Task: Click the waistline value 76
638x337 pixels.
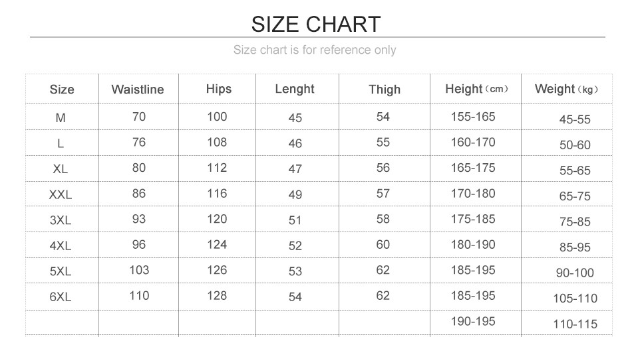Action: 138,142
